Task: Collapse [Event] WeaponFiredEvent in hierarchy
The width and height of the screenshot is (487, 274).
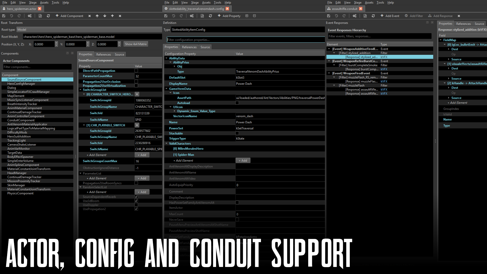Action: pos(329,73)
